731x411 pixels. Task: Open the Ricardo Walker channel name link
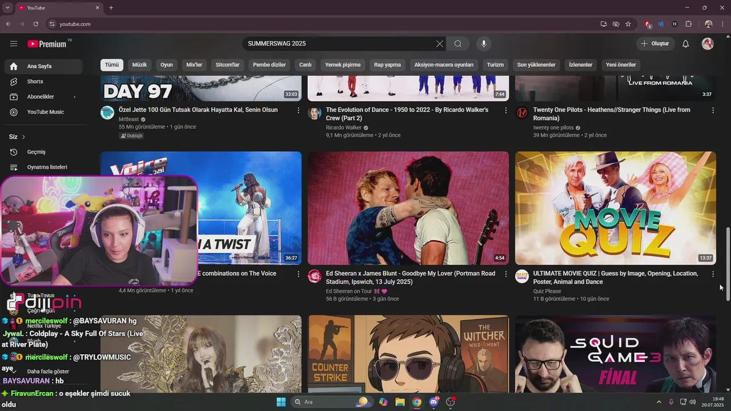pyautogui.click(x=344, y=128)
